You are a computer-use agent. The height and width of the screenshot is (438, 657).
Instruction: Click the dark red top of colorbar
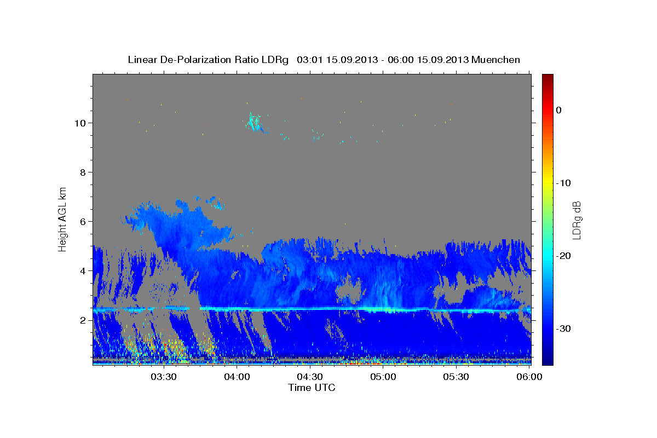547,79
